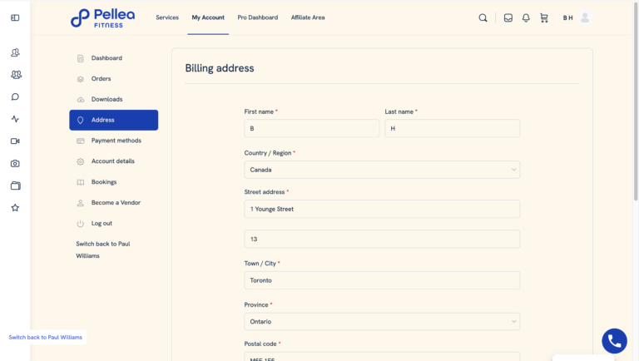Click the Orders stack icon
Viewport: 639px width, 361px height.
tap(80, 79)
